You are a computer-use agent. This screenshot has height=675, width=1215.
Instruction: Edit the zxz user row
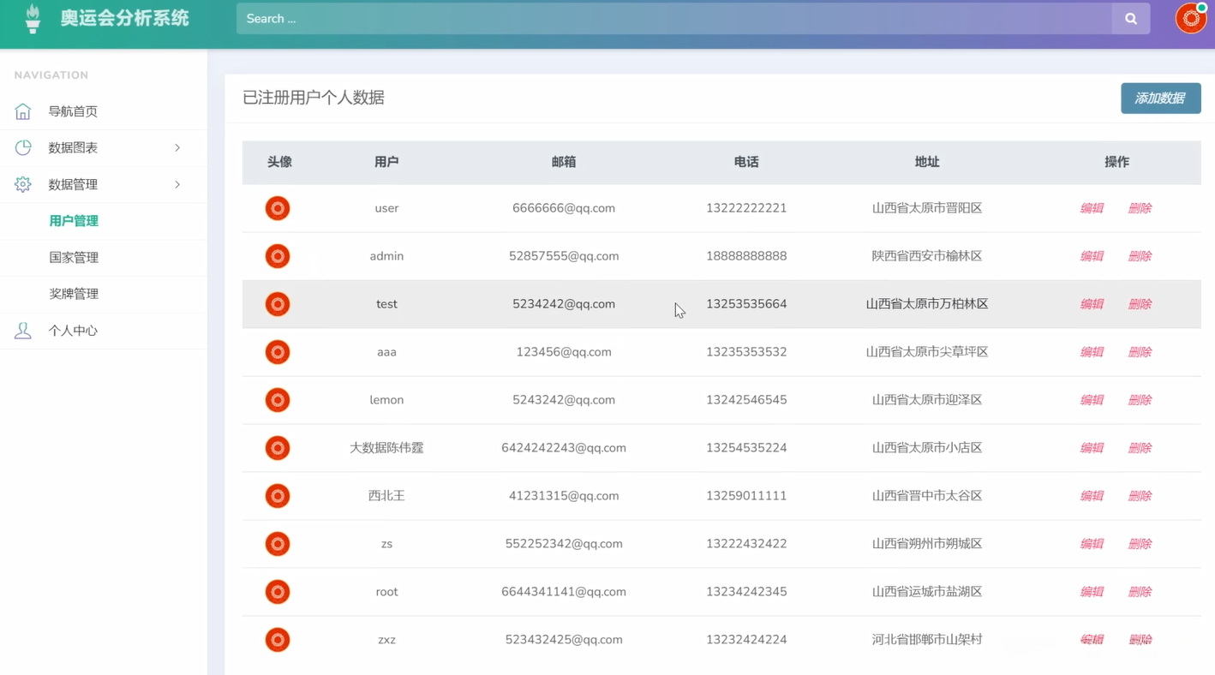tap(1092, 640)
